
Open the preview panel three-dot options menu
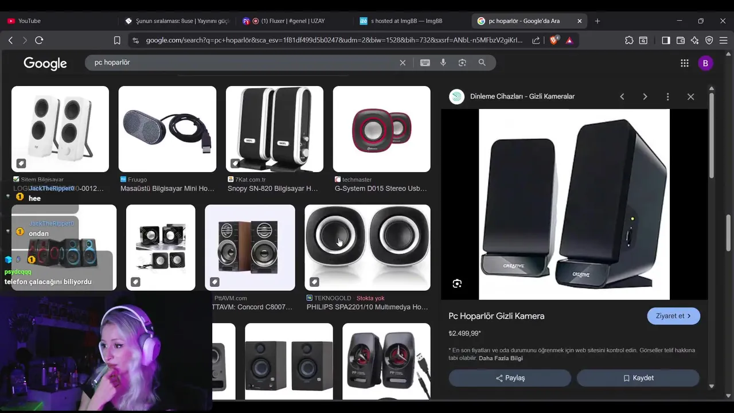click(x=667, y=96)
